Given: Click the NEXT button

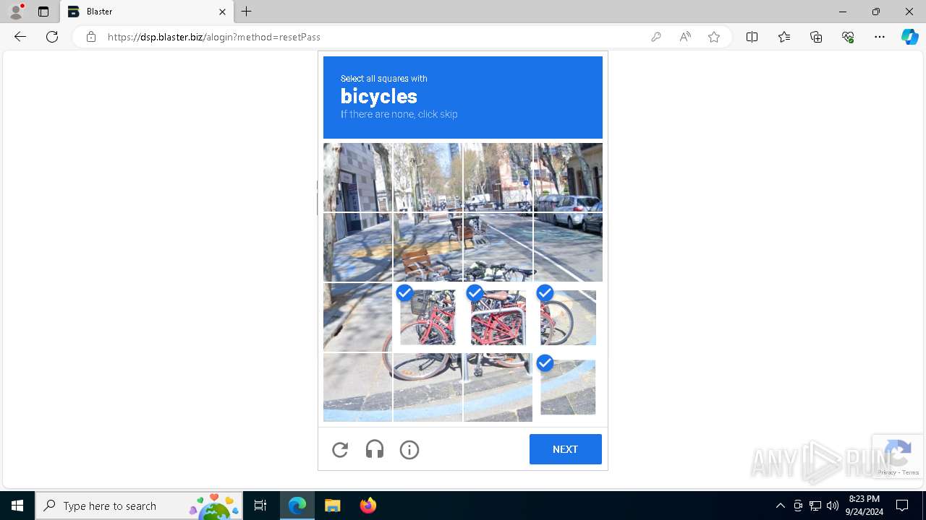Looking at the screenshot, I should coord(565,449).
